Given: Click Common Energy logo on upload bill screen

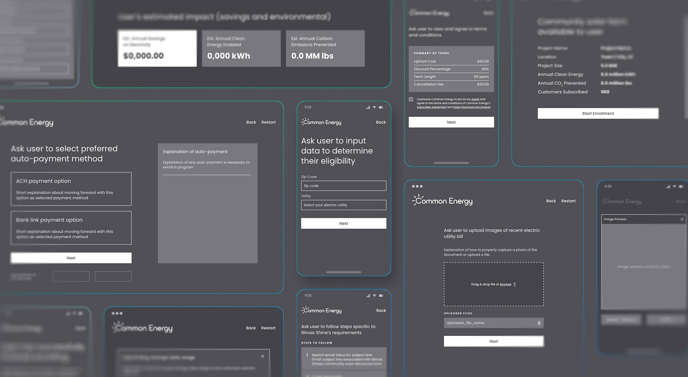Looking at the screenshot, I should tap(442, 201).
